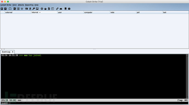Sort sessions by the internal column
The width and height of the screenshot is (189, 105).
click(x=44, y=12)
